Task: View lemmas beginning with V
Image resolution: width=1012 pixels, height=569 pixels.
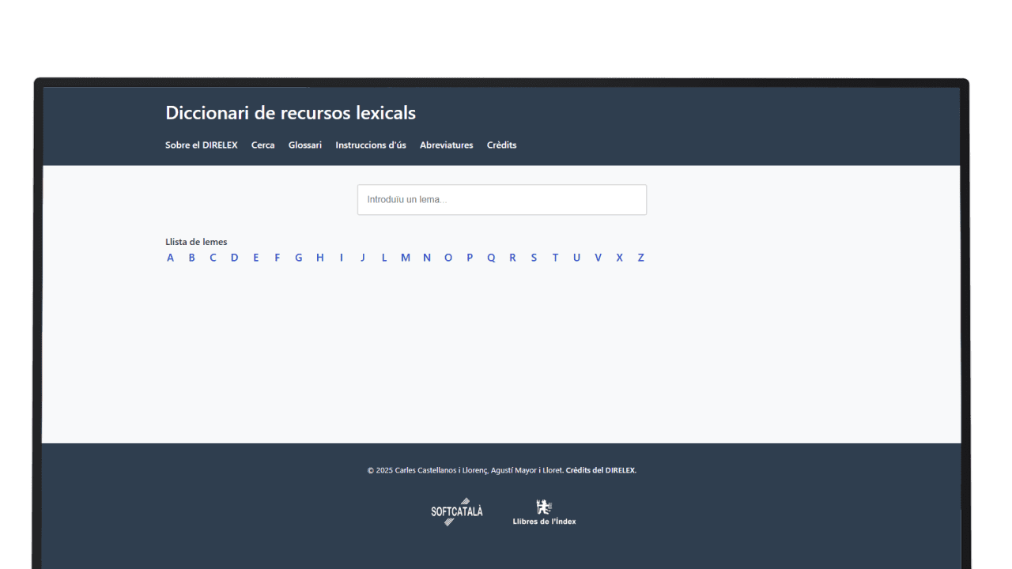Action: pyautogui.click(x=598, y=258)
